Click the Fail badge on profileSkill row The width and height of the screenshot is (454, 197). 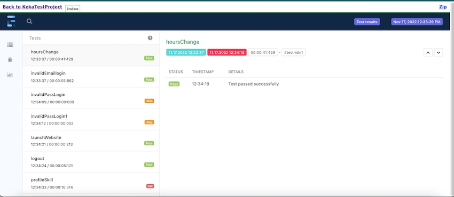(150, 186)
